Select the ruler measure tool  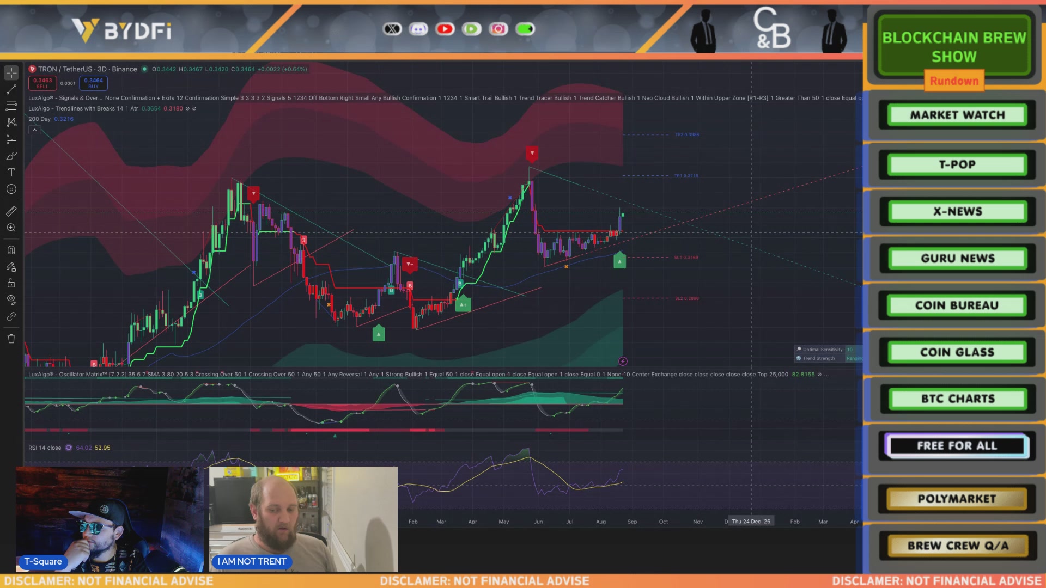(x=11, y=211)
